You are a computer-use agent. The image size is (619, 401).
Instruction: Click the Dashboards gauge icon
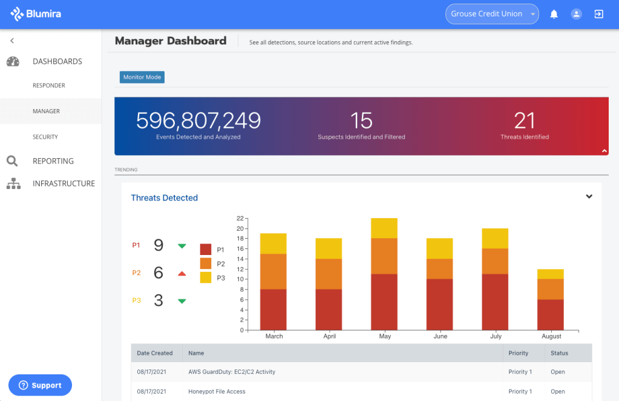(13, 62)
